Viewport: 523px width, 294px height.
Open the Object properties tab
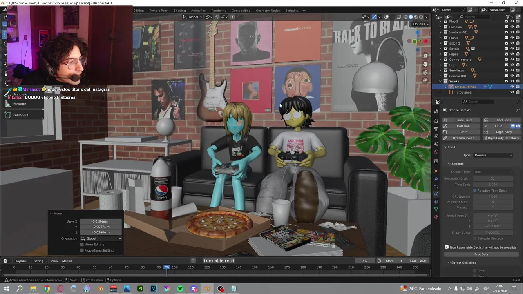click(436, 171)
